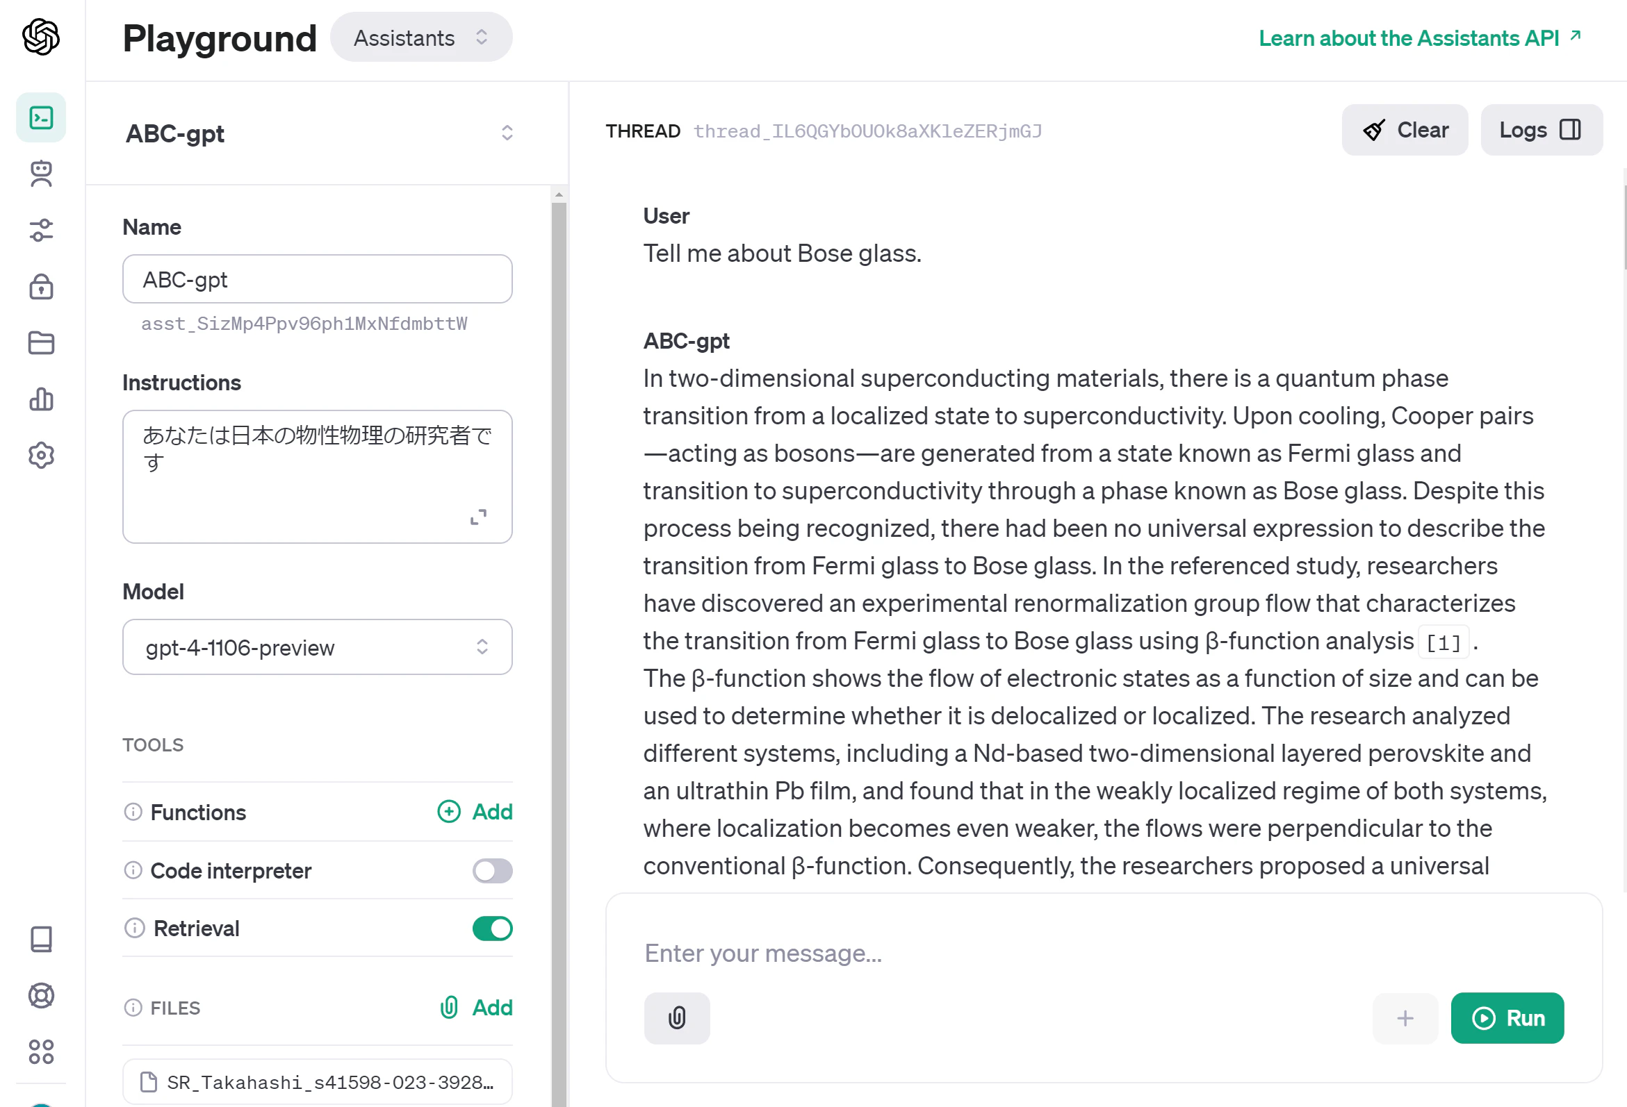Open the Usage bar chart icon in sidebar
Viewport: 1627px width, 1107px height.
point(41,399)
